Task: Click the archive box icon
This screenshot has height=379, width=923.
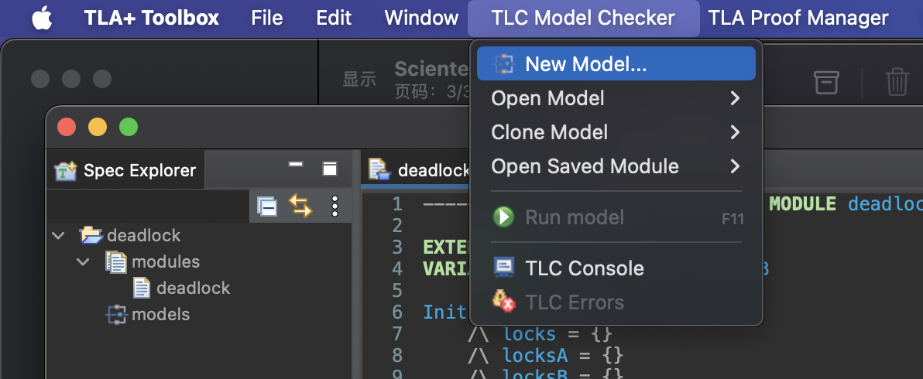Action: tap(826, 82)
